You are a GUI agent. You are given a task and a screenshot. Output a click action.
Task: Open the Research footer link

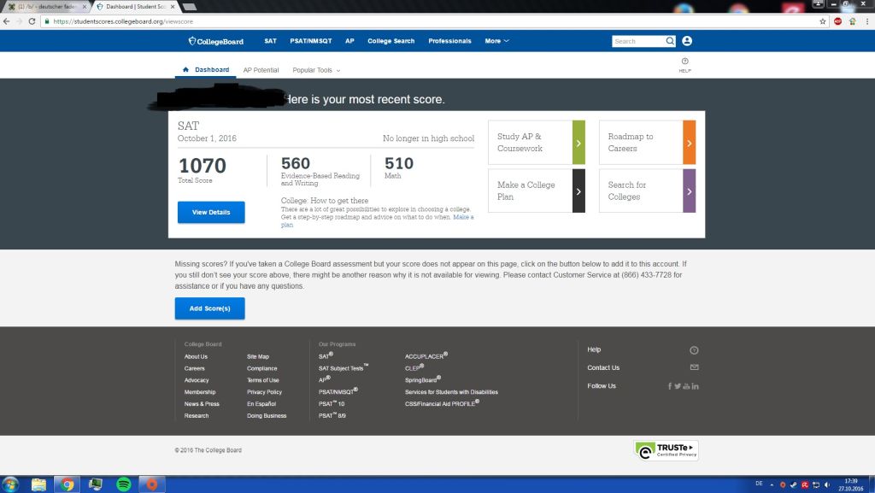tap(197, 415)
